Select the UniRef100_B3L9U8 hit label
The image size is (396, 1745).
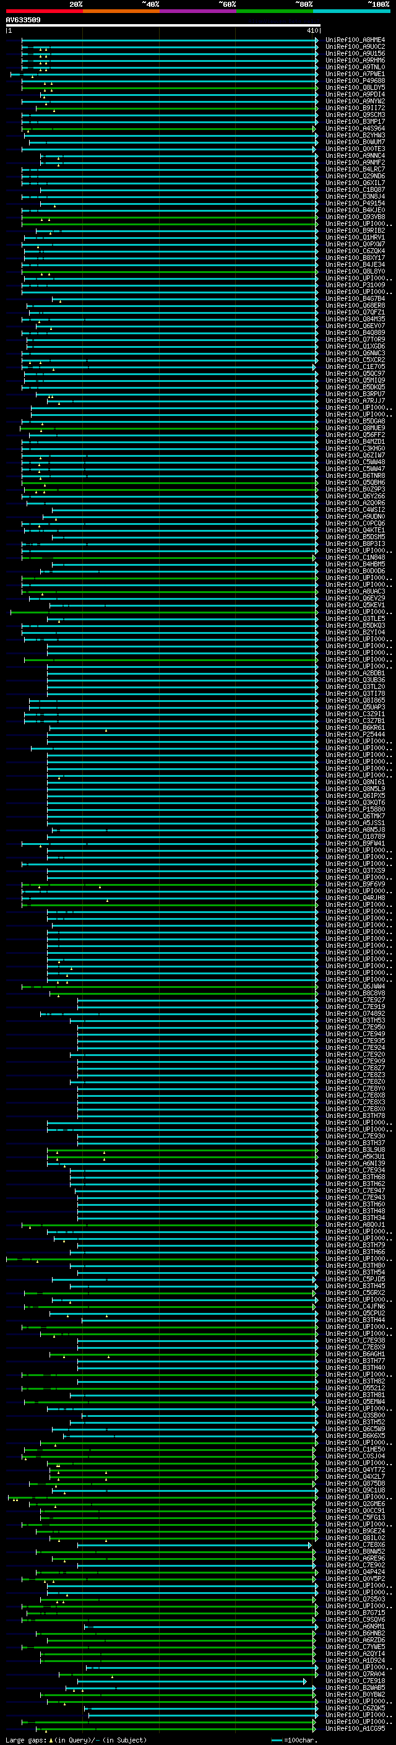click(x=355, y=1150)
